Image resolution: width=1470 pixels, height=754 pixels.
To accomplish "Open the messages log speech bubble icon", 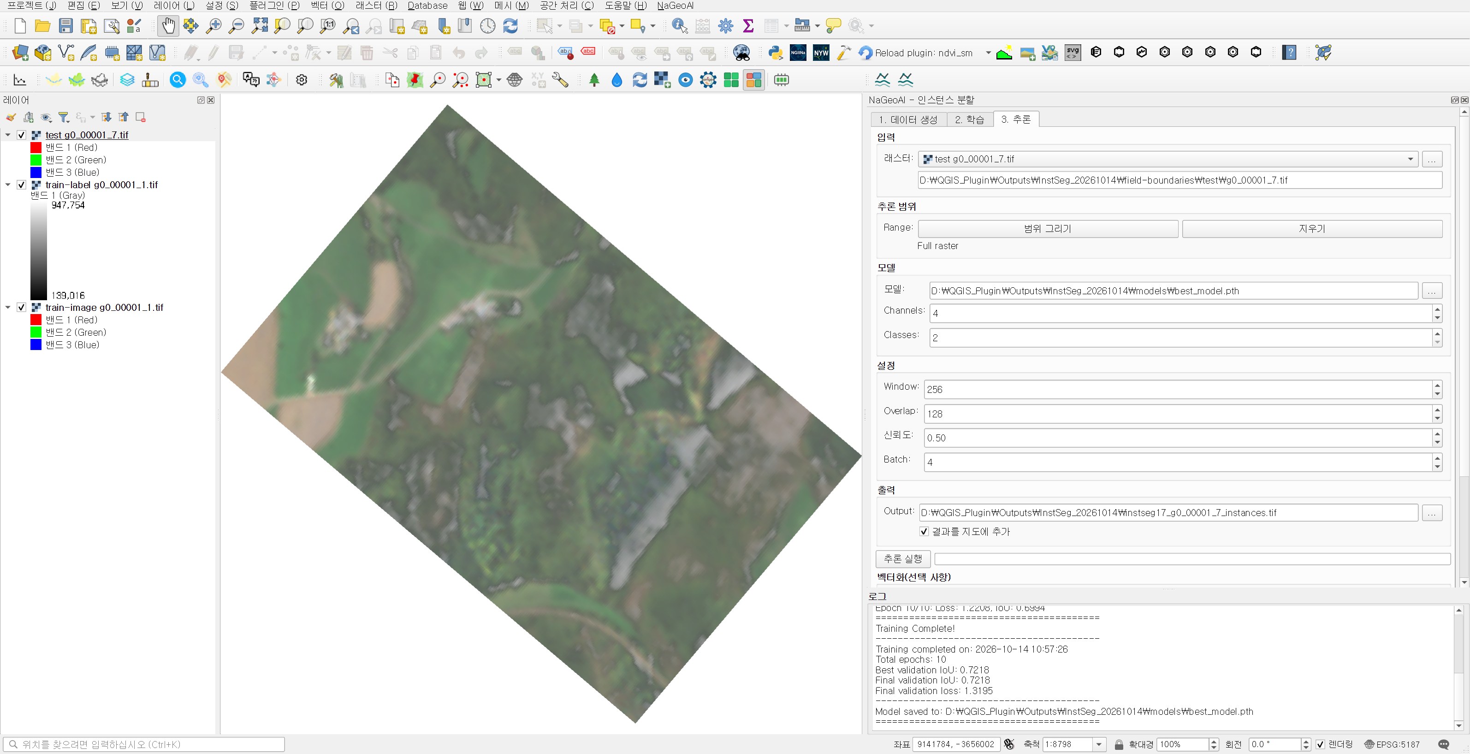I will 1444,744.
